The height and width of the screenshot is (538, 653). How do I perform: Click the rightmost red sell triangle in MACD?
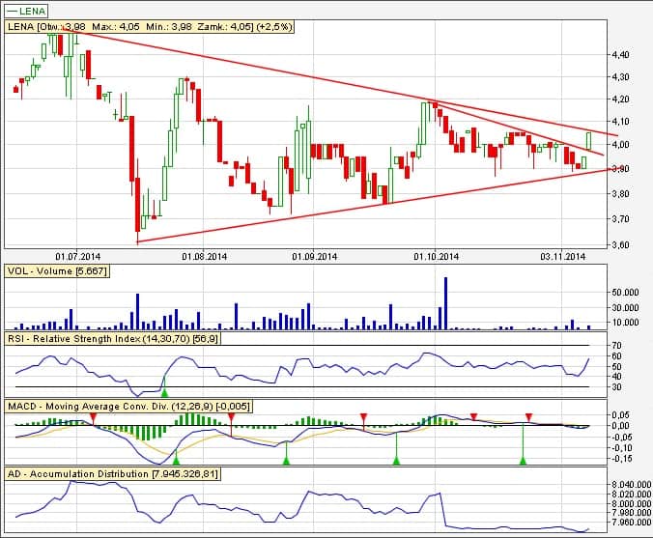[x=527, y=416]
